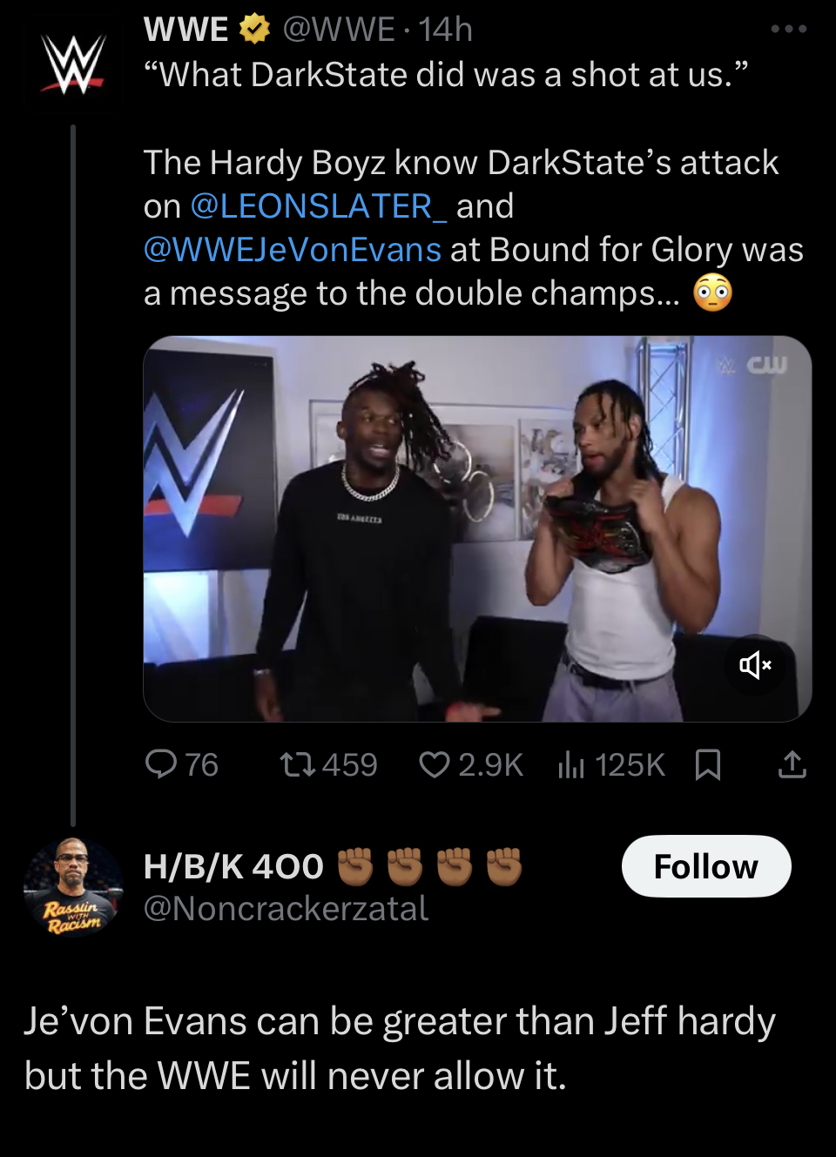Image resolution: width=836 pixels, height=1157 pixels.
Task: Open the @Noncrackerzatal handle
Action: (286, 909)
